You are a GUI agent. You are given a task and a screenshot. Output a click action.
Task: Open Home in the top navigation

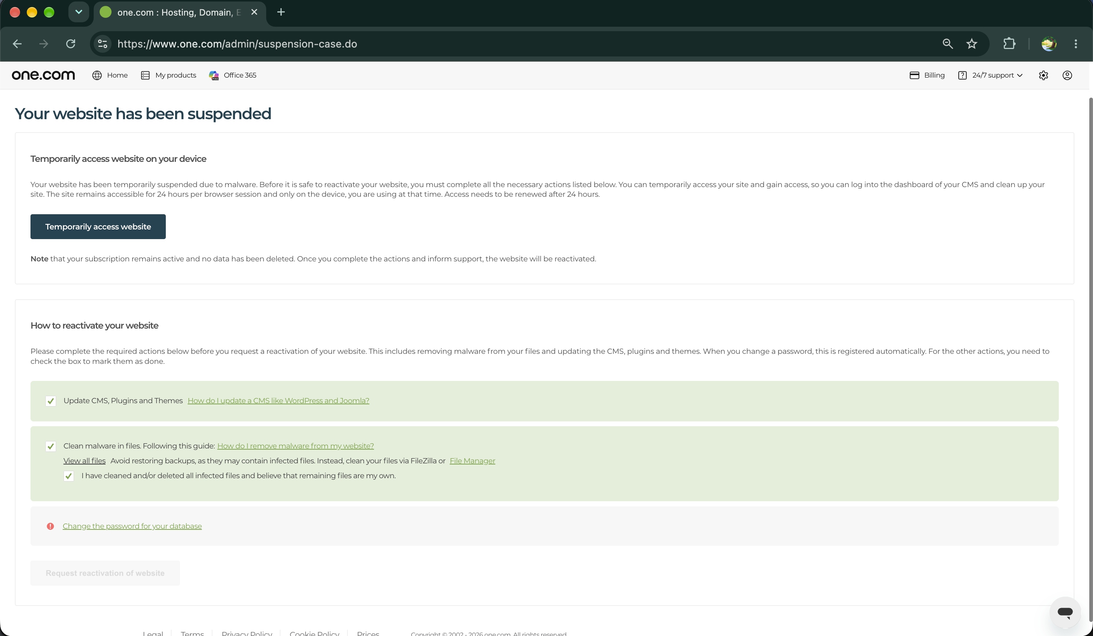tap(110, 75)
